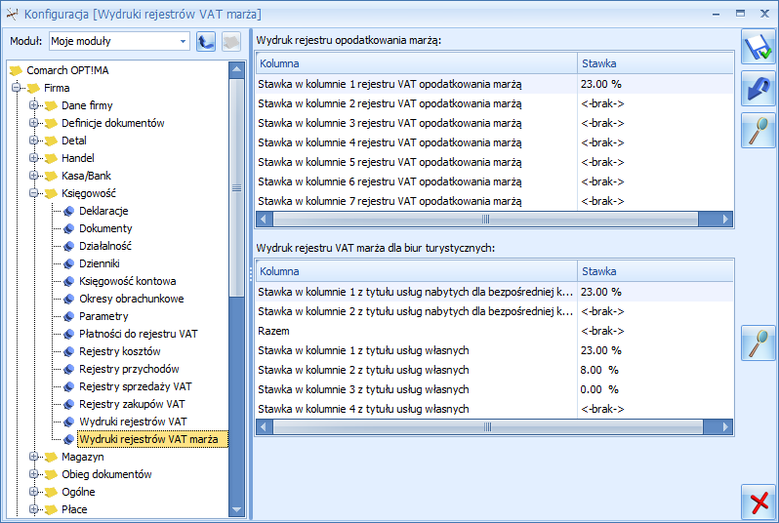Click the Kolumna header in upper table
The image size is (779, 523).
[416, 63]
